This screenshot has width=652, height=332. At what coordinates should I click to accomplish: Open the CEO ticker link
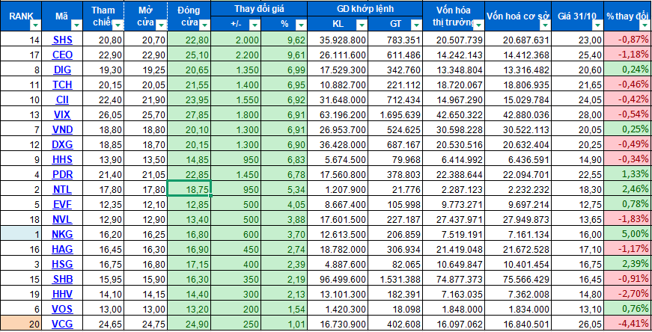tap(62, 55)
